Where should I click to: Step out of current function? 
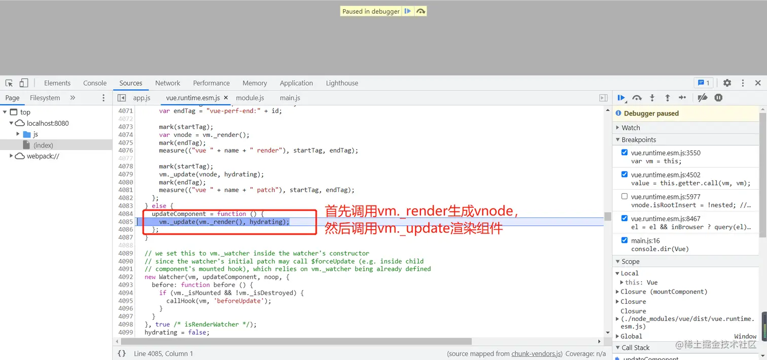pyautogui.click(x=668, y=98)
